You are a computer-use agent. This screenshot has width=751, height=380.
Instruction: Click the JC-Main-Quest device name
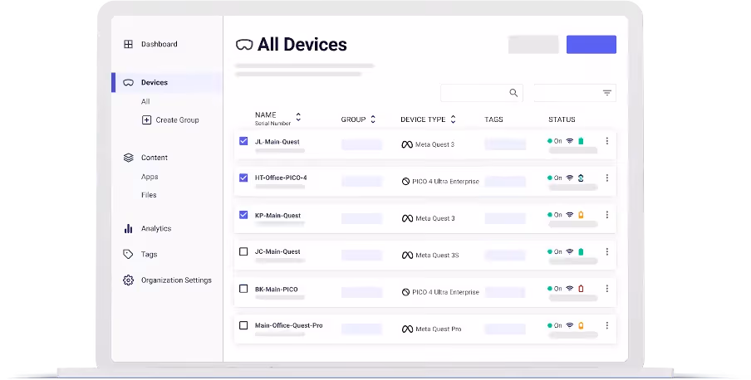click(x=277, y=251)
